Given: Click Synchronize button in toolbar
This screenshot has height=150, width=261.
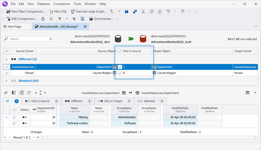Looking at the screenshot, I should [x=101, y=19].
